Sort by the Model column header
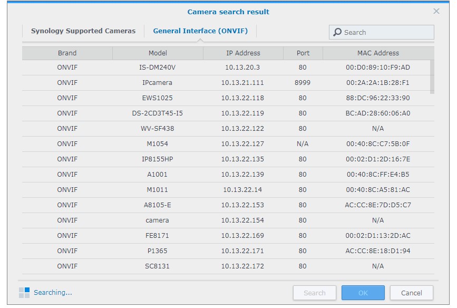Image resolution: width=457 pixels, height=308 pixels. coord(158,53)
